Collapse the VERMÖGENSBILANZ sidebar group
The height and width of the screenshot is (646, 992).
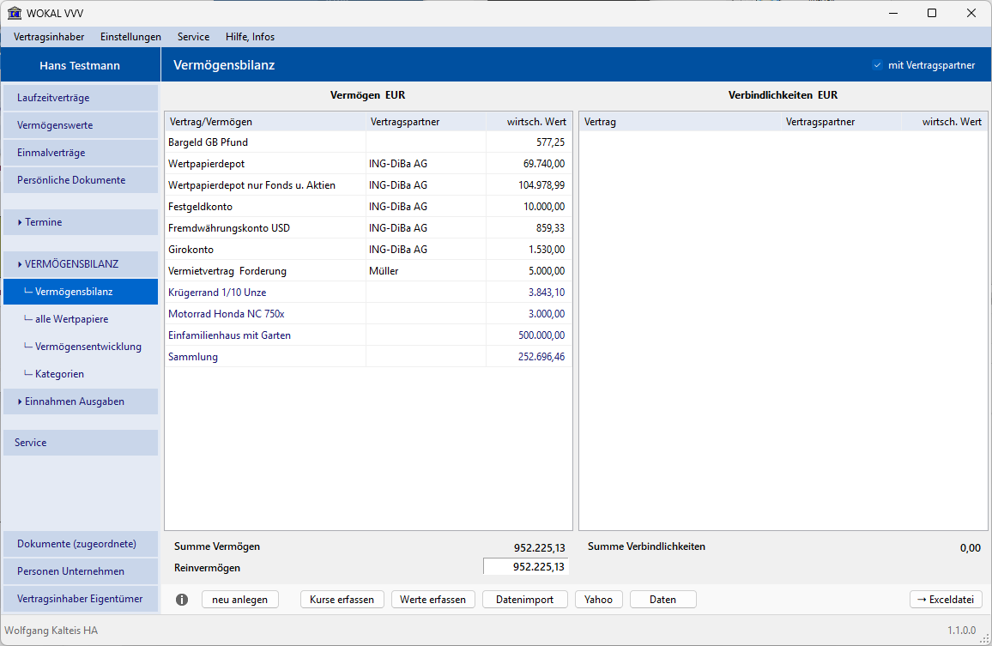point(20,264)
